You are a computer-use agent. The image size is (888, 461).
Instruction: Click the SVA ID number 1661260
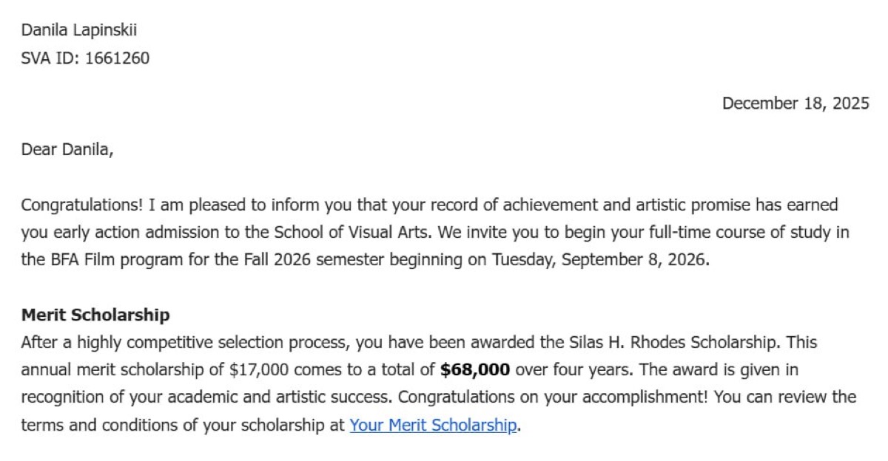coord(117,58)
